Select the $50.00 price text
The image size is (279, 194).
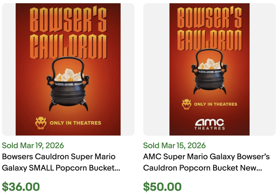click(x=162, y=186)
